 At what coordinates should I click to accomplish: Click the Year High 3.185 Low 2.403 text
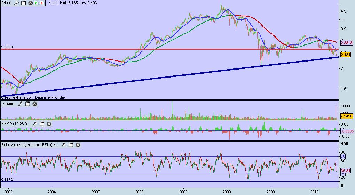73,3
